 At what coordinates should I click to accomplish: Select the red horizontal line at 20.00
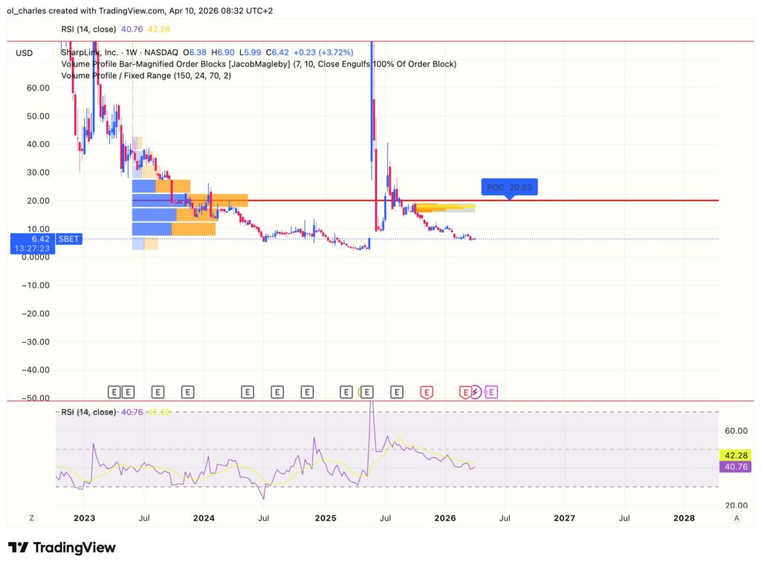(595, 200)
